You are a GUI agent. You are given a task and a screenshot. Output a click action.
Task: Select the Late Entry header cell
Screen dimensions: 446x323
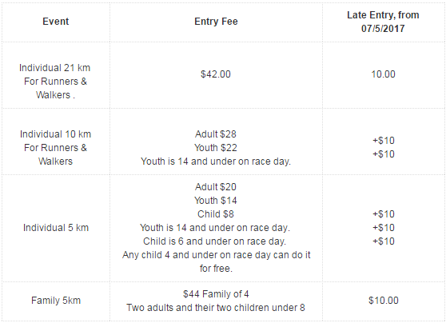coord(383,22)
